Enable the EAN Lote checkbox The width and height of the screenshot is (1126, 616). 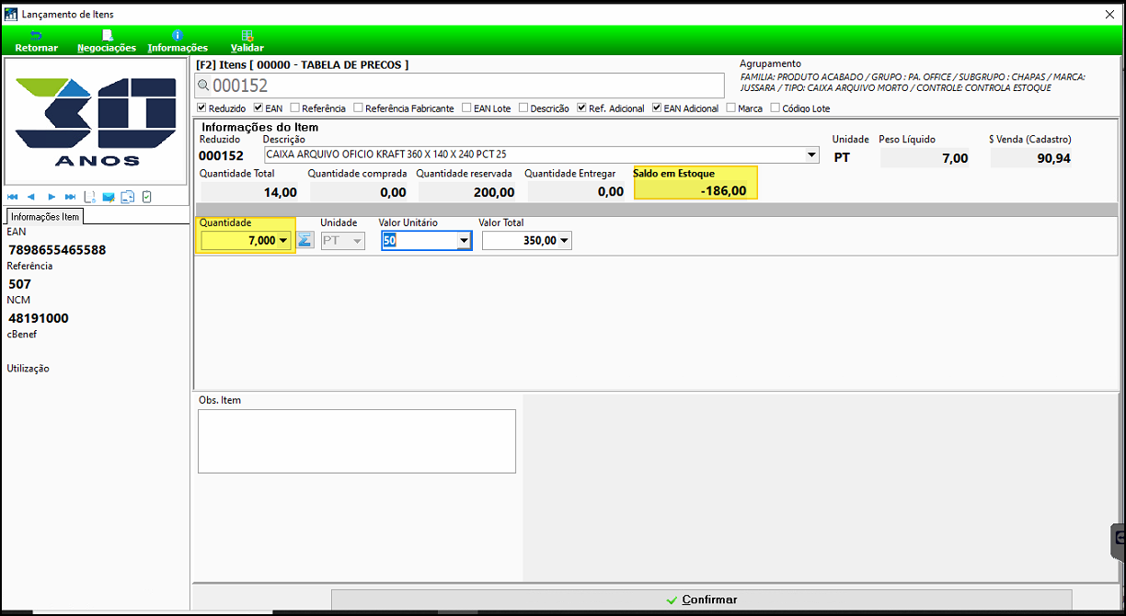pyautogui.click(x=466, y=108)
